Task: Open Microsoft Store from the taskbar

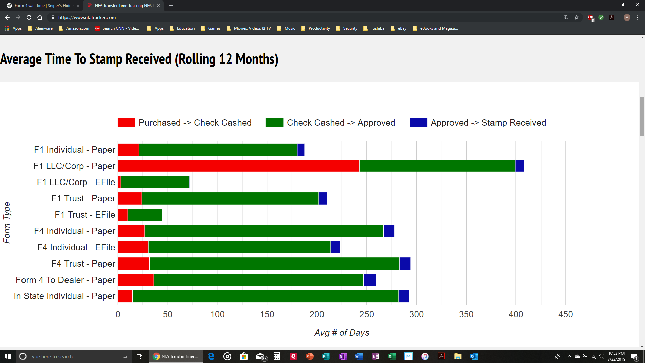Action: [244, 356]
